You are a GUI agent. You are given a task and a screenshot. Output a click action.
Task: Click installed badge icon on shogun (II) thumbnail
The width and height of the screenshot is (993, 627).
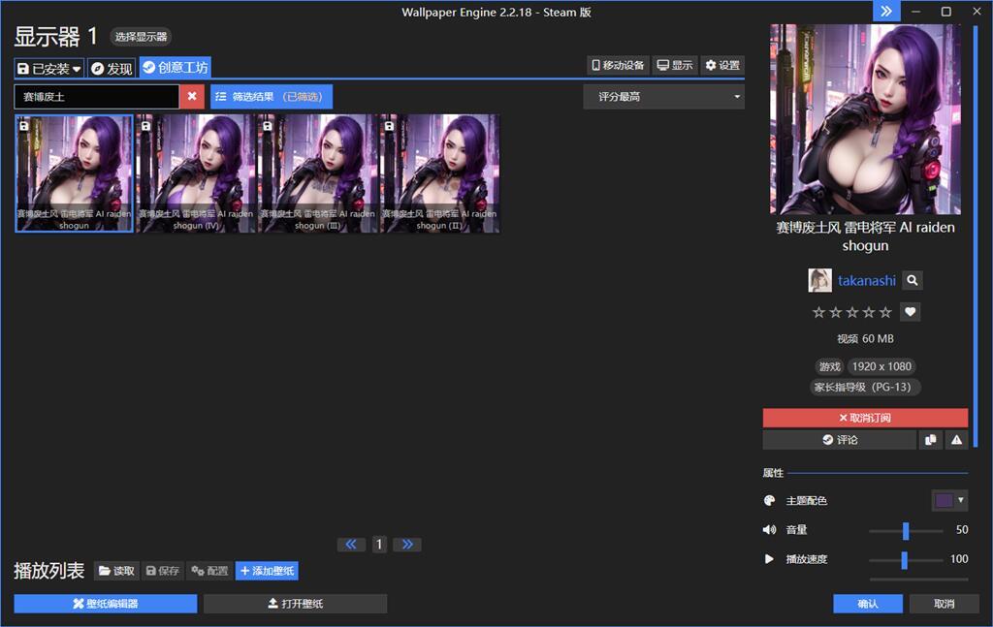tap(389, 126)
